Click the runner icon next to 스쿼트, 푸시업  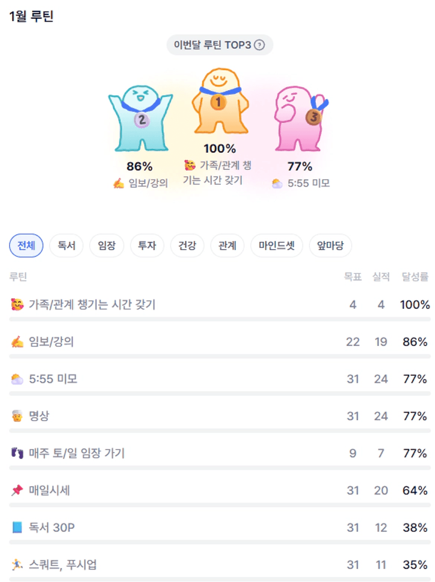click(x=17, y=565)
